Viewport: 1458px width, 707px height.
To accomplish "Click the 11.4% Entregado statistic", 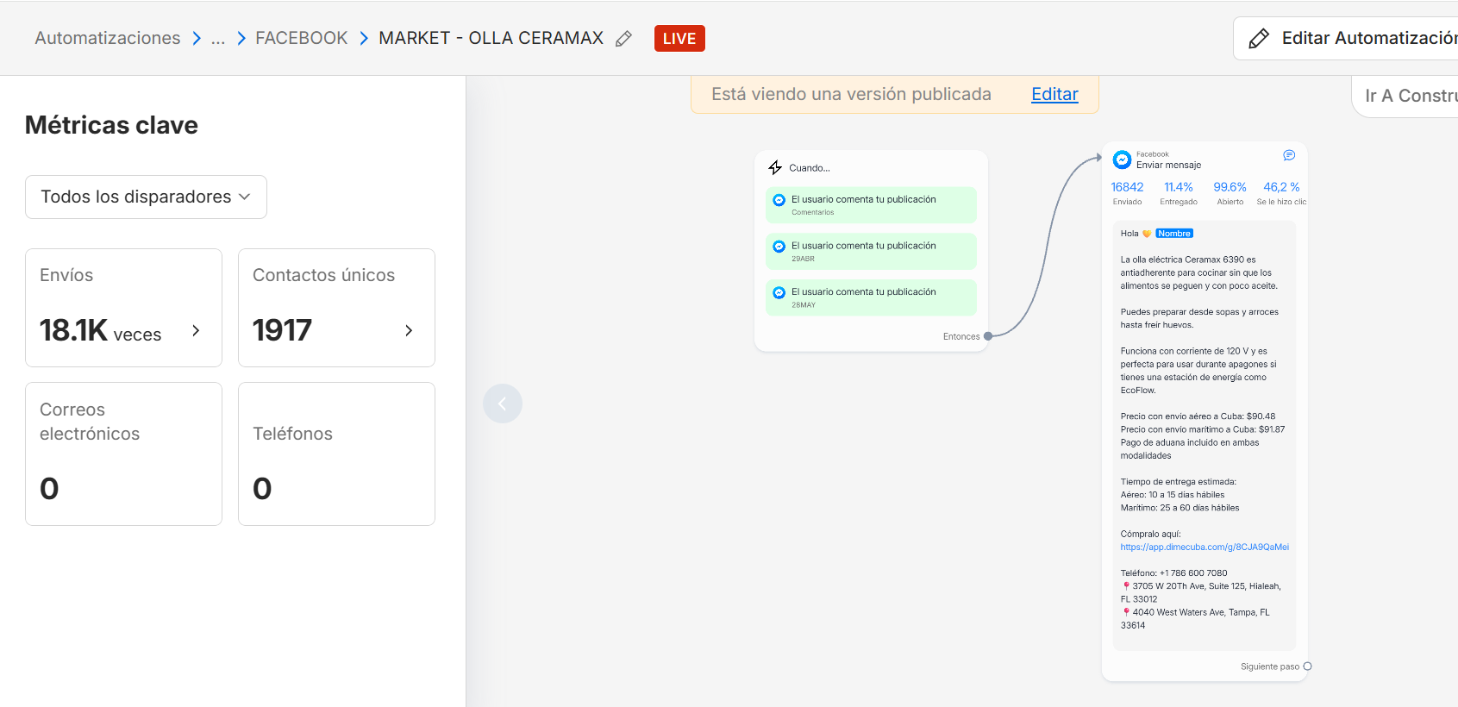I will [1179, 193].
